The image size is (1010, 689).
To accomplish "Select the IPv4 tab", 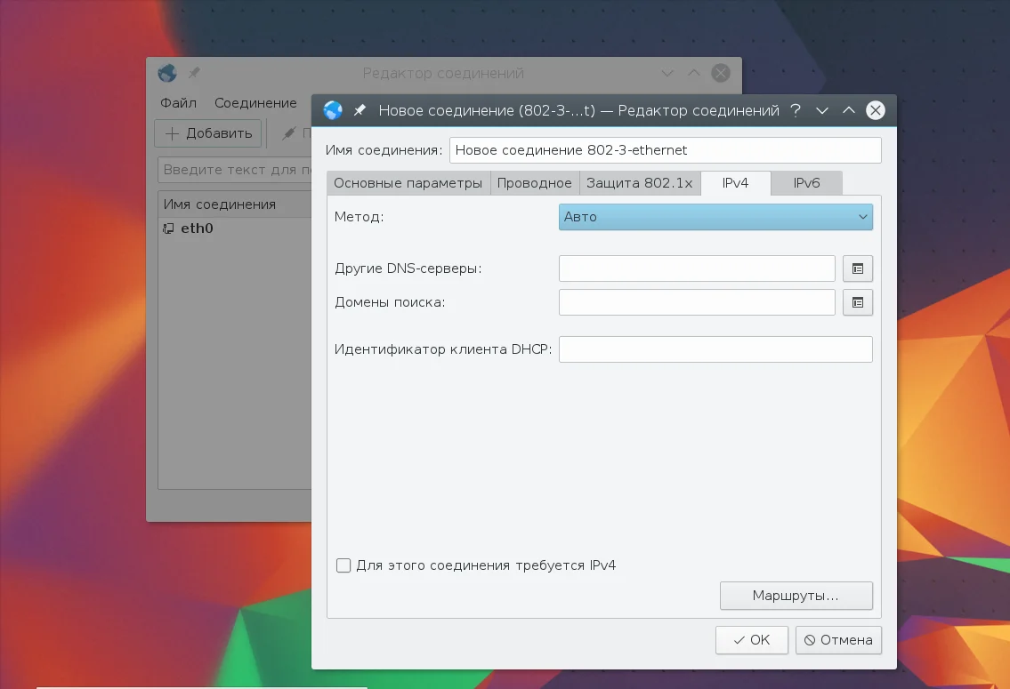I will pyautogui.click(x=735, y=183).
